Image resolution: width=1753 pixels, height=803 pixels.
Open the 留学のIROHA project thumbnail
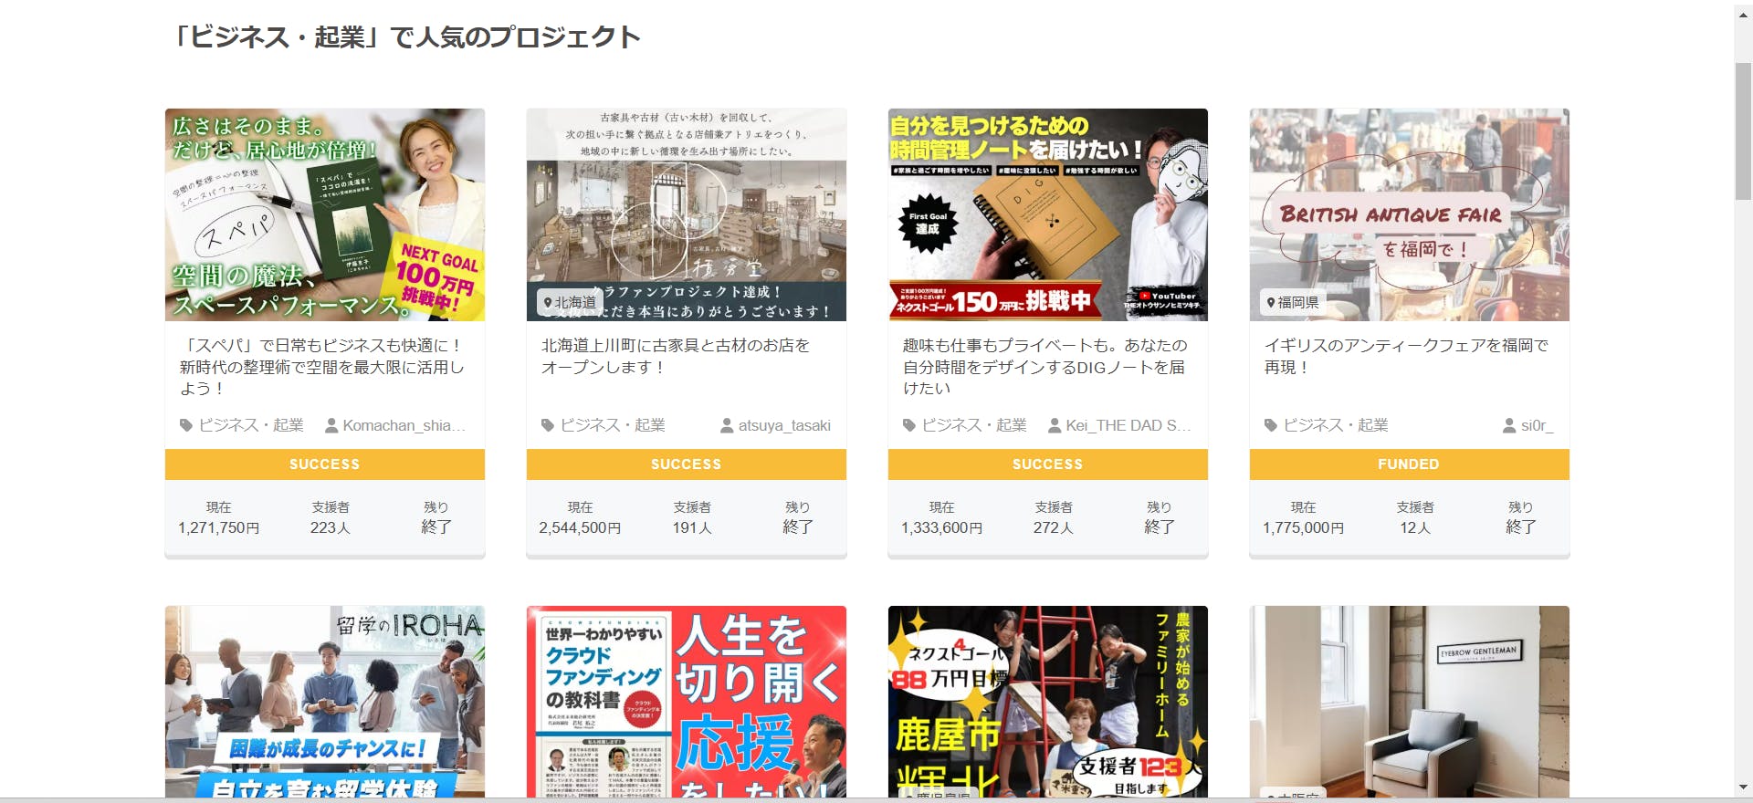325,702
